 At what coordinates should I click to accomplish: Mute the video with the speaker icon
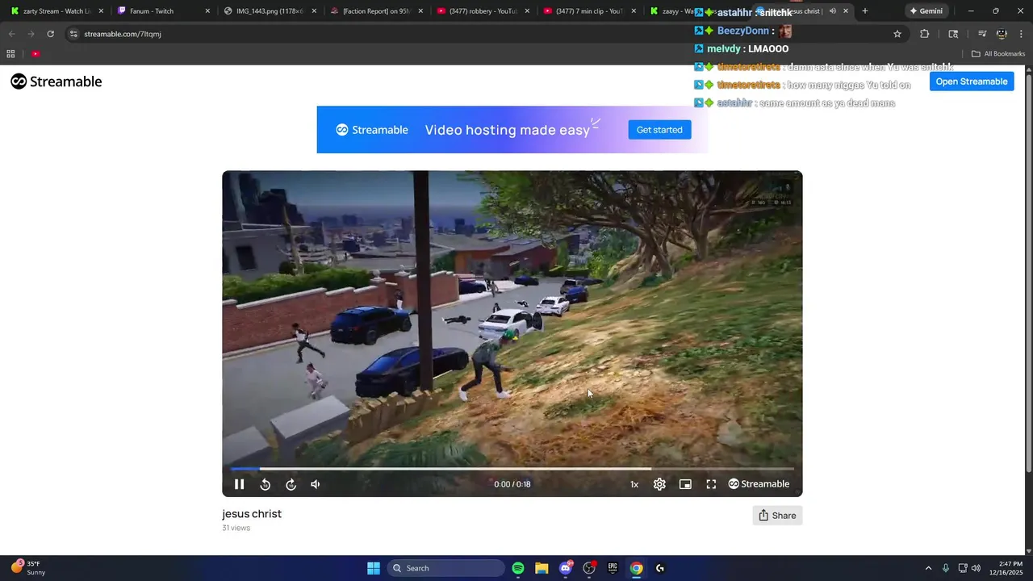(316, 484)
